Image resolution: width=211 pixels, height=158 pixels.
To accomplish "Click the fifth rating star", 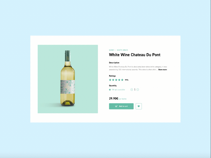I will [122, 80].
